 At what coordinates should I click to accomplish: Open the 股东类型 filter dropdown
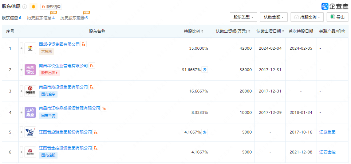(244, 17)
